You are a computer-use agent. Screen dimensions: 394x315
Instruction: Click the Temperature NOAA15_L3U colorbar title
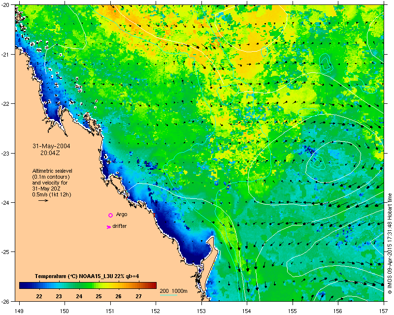point(87,276)
